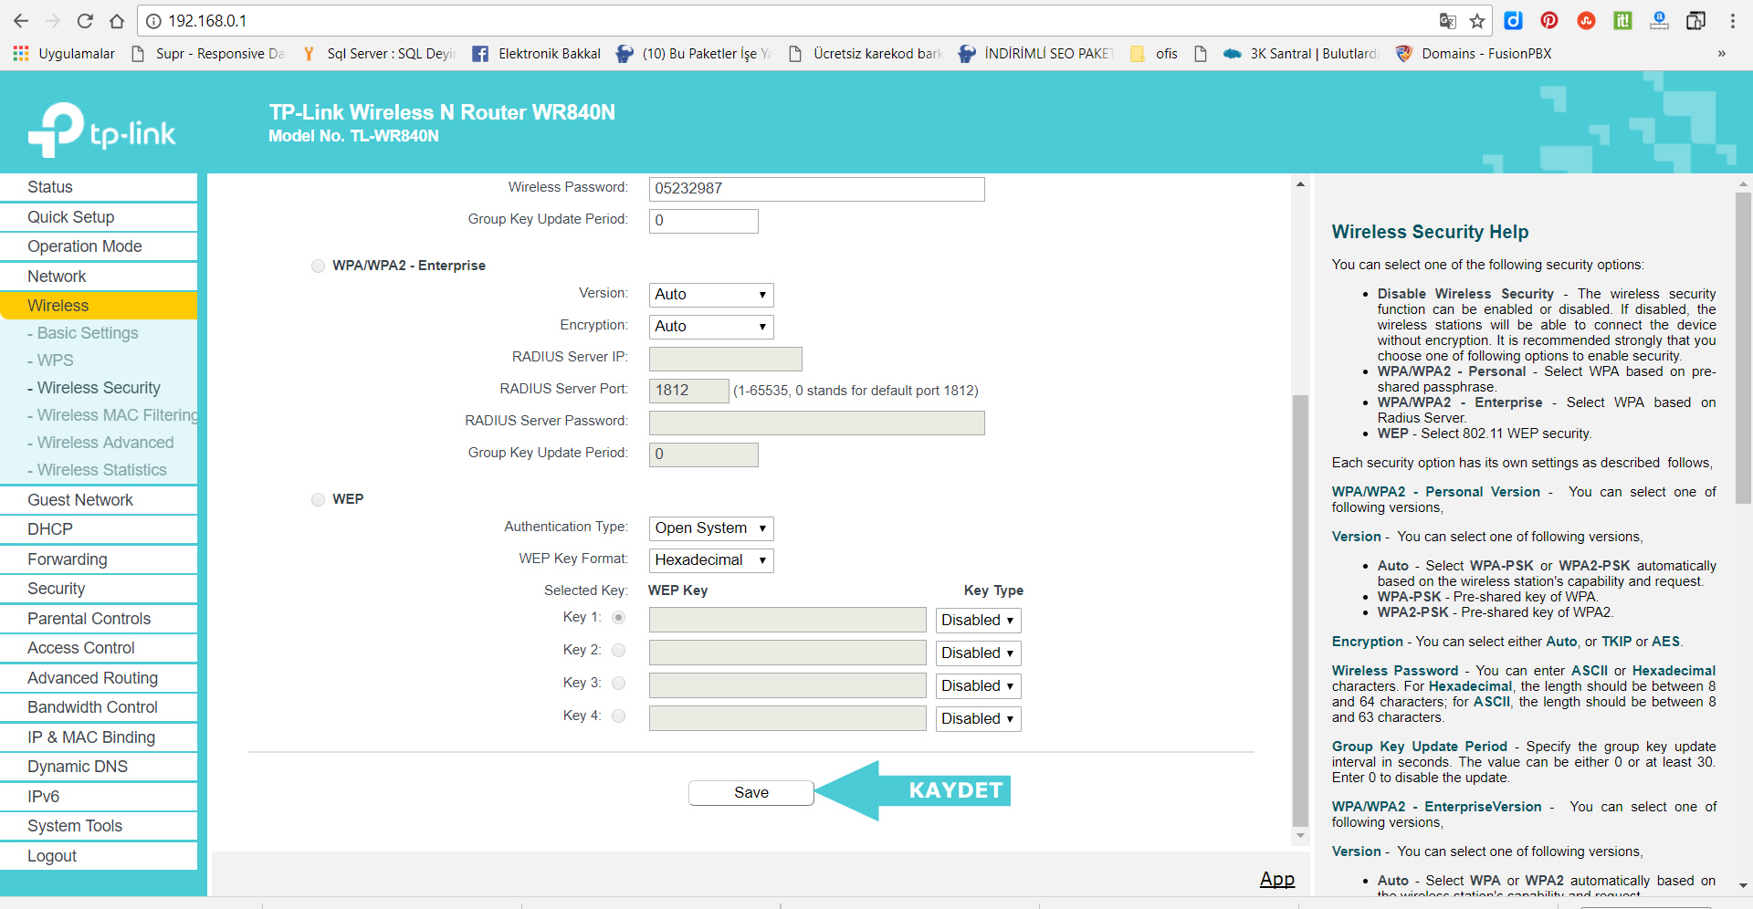Click the StumbleUpon extension icon
The image size is (1753, 909).
(x=1586, y=21)
